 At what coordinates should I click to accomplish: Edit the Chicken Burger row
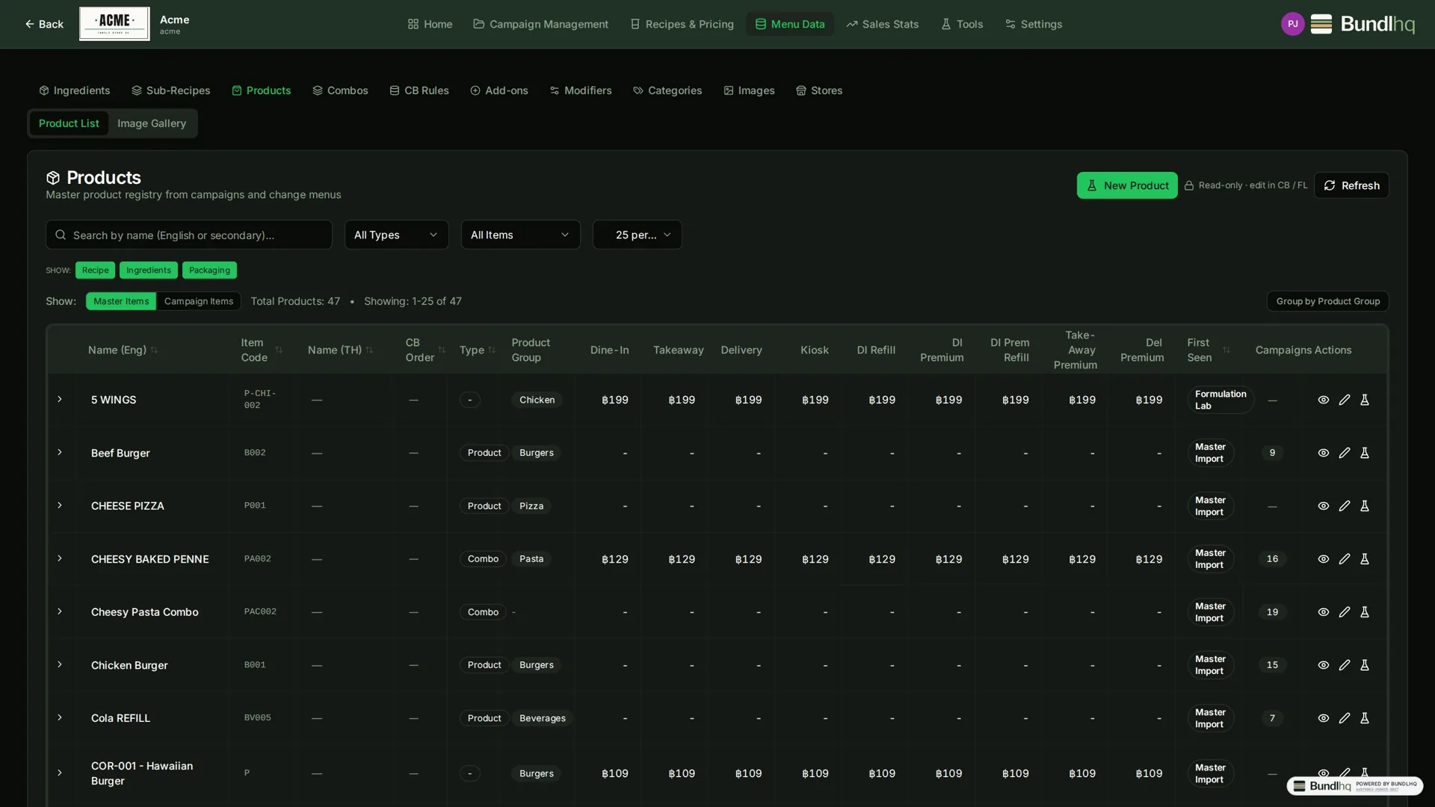pyautogui.click(x=1344, y=665)
